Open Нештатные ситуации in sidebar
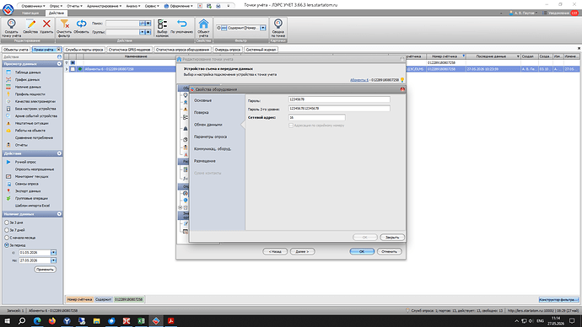This screenshot has width=582, height=327. pos(31,123)
